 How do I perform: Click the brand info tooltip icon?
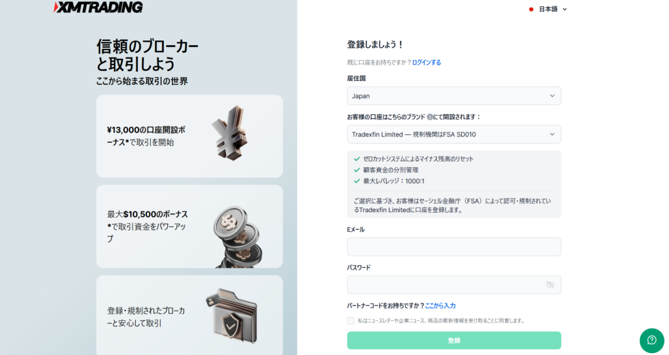430,117
